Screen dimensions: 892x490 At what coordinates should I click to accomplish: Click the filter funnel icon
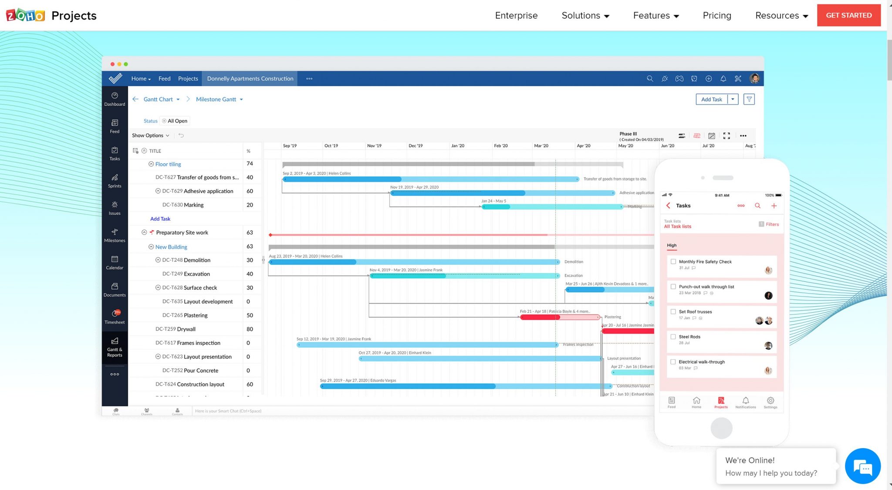point(749,99)
